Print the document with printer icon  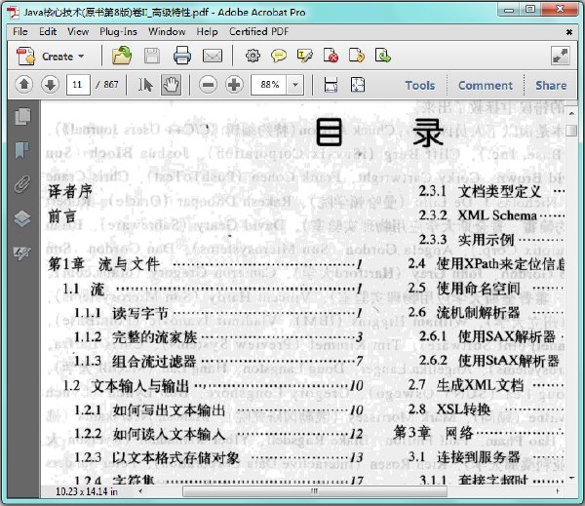click(182, 56)
